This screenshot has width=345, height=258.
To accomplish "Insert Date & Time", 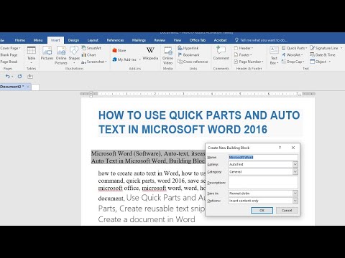I will [x=323, y=54].
